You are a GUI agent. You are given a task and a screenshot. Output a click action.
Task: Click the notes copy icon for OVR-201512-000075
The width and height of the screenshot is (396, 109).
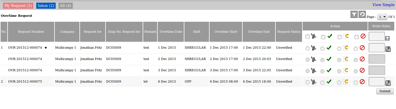click(x=388, y=83)
